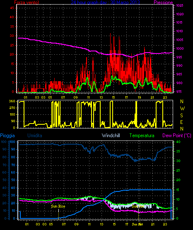Click the '1020' pressure axis value
The width and height of the screenshot is (193, 230).
(180, 14)
